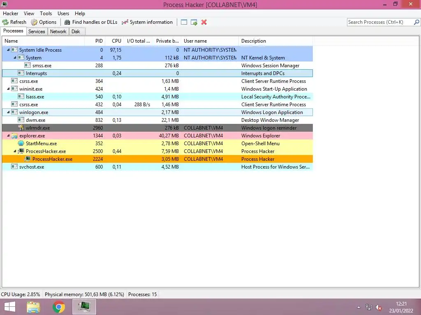Screen dimensions: 421x315
Task: Click the magnifier icon in search box
Action: pos(416,22)
